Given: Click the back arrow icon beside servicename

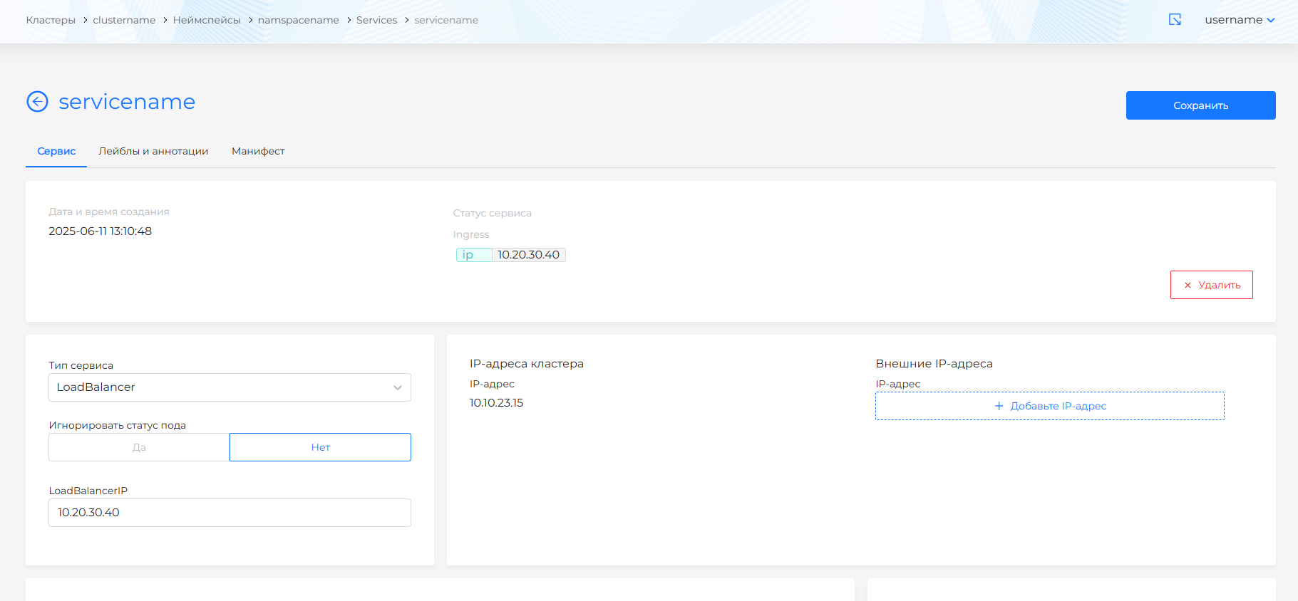Looking at the screenshot, I should coord(37,102).
